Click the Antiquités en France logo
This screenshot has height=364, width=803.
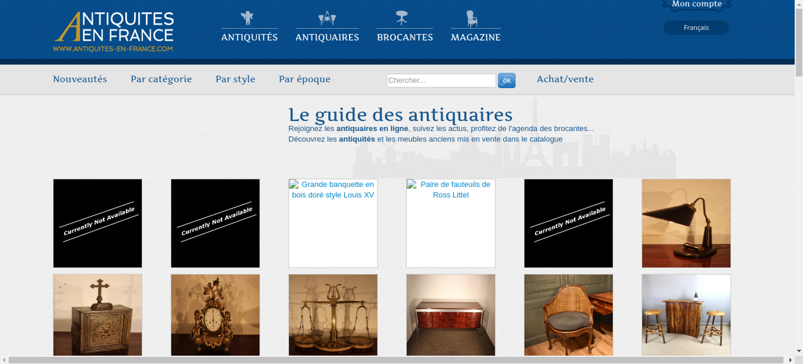(x=114, y=32)
